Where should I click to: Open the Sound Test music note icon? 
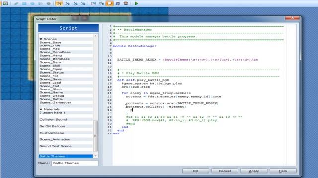point(118,3)
